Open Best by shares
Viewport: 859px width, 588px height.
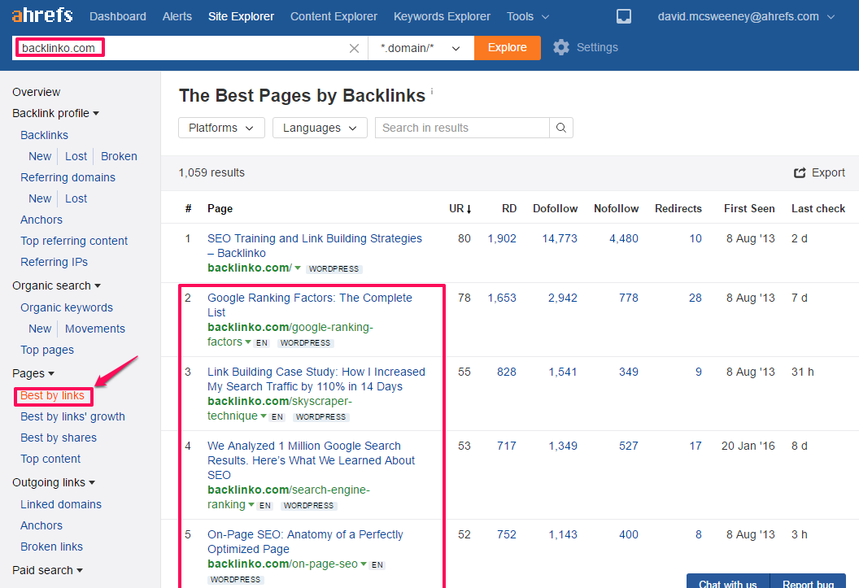[59, 438]
